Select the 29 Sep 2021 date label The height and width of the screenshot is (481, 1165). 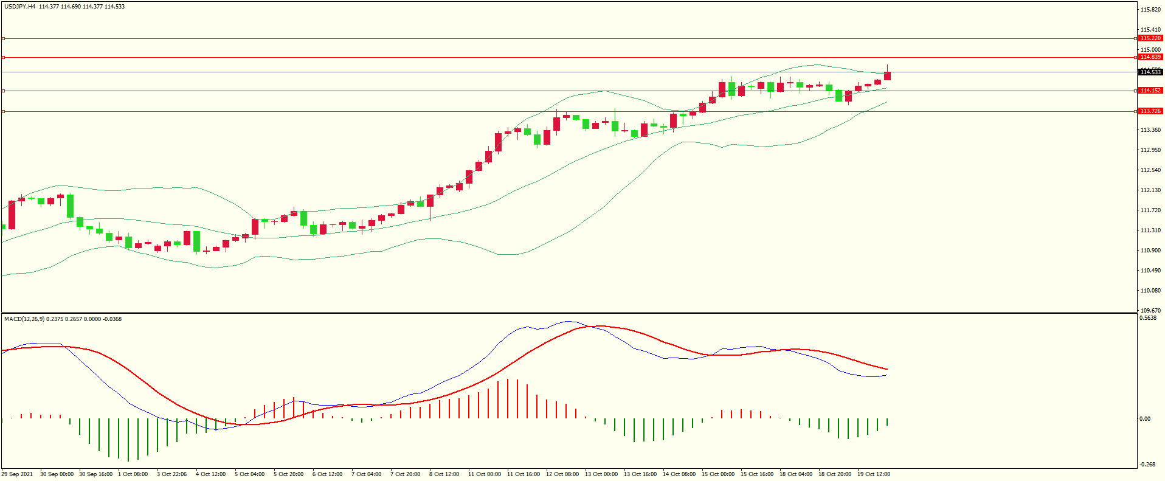[18, 474]
